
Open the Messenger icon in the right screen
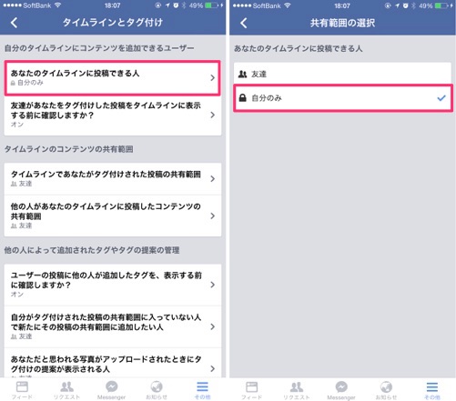tap(341, 390)
